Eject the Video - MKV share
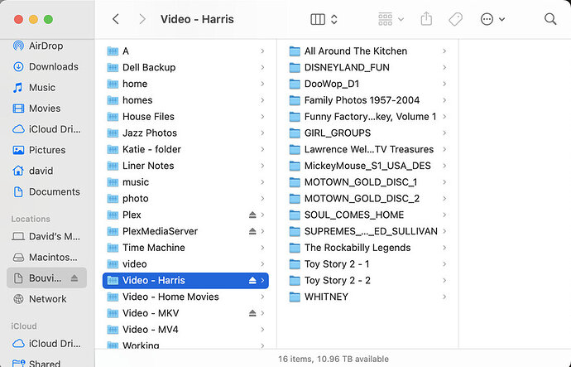Image resolution: width=571 pixels, height=367 pixels. tap(252, 313)
